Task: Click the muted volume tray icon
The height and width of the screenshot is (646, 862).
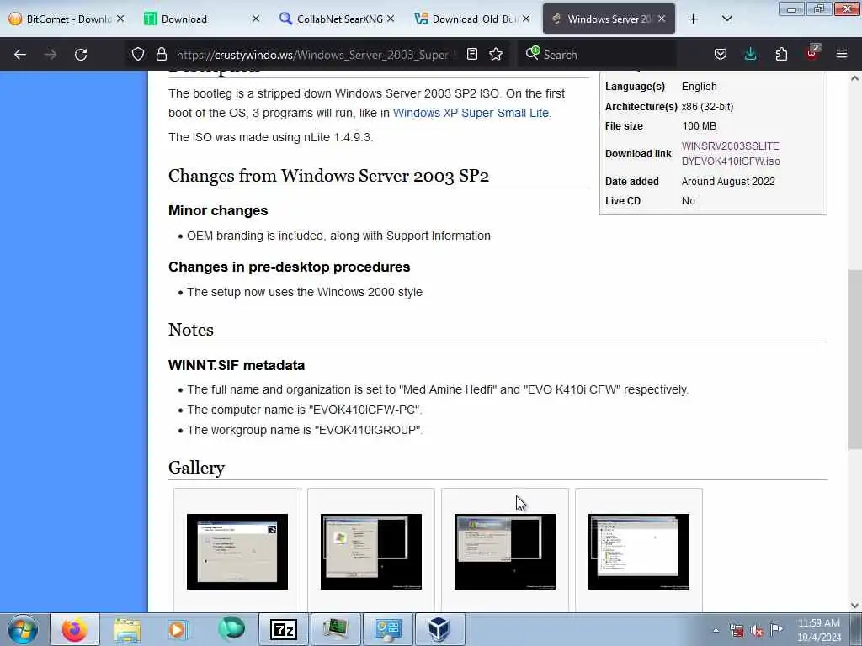Action: pos(757,630)
